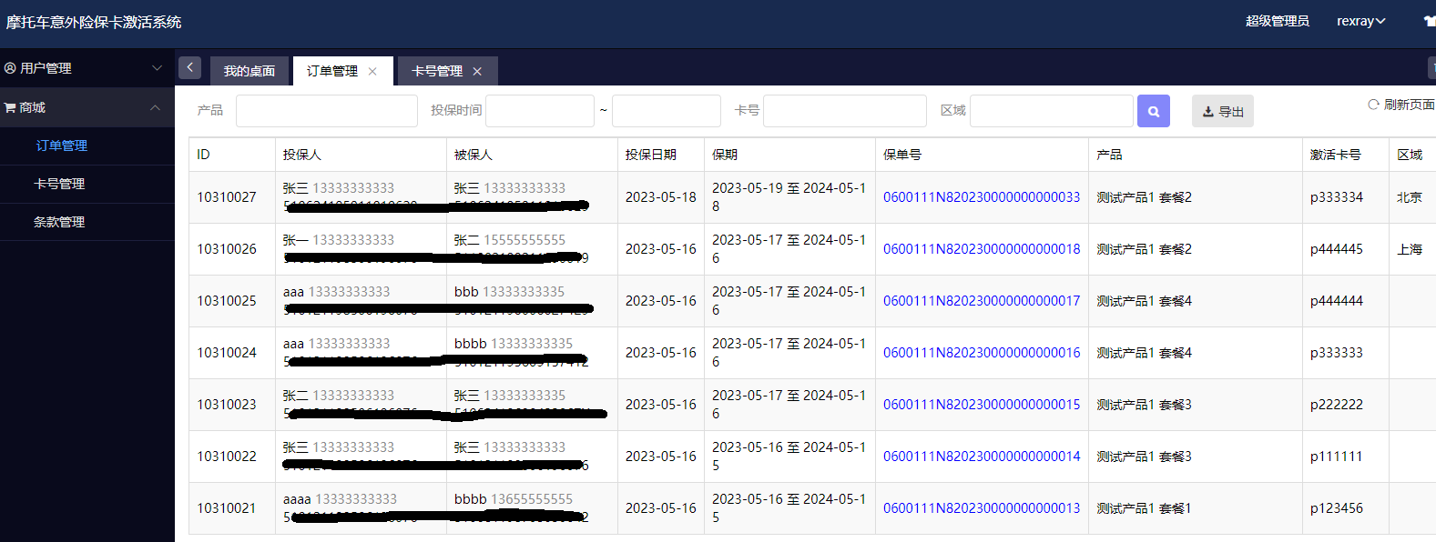Collapse the 商城 sidebar section

pos(156,107)
